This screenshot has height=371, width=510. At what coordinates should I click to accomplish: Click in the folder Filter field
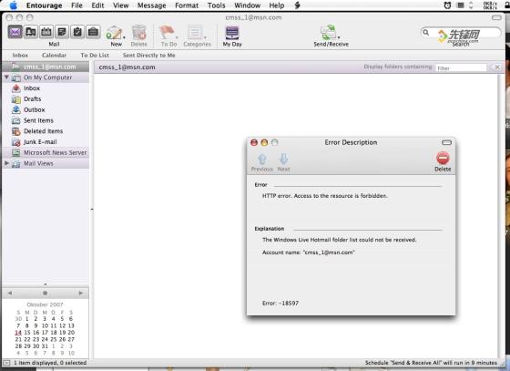[461, 67]
